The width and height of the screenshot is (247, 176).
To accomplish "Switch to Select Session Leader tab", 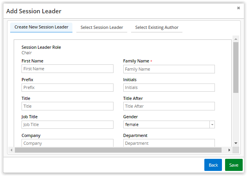I will pos(102,27).
